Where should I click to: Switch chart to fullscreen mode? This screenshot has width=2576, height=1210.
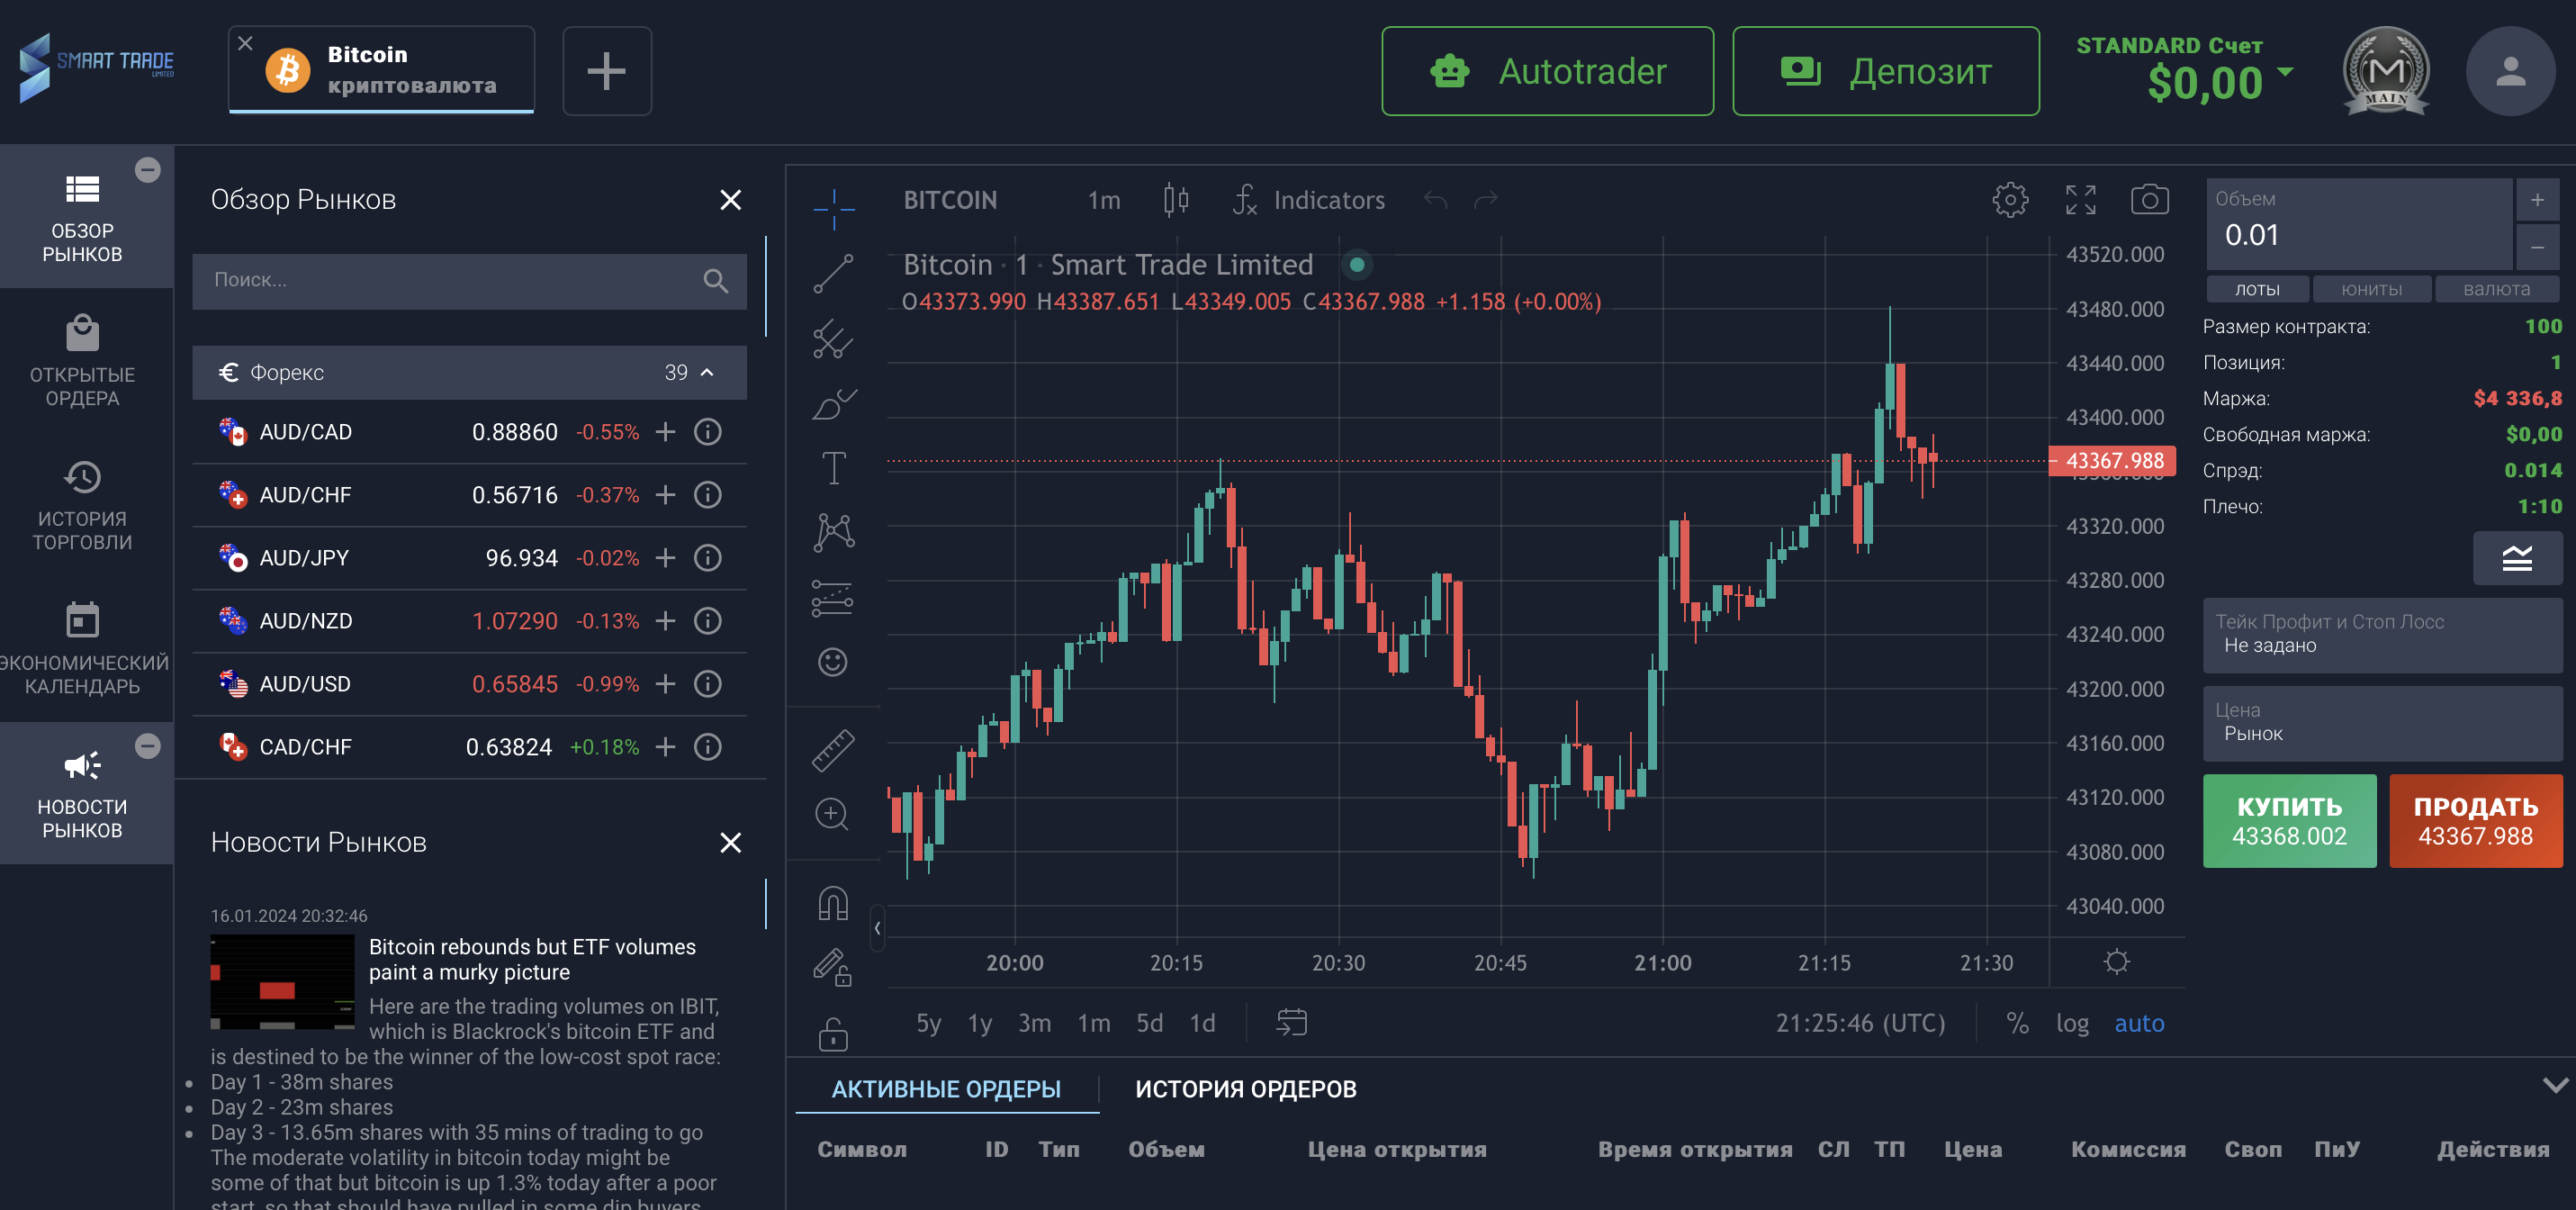click(2081, 200)
